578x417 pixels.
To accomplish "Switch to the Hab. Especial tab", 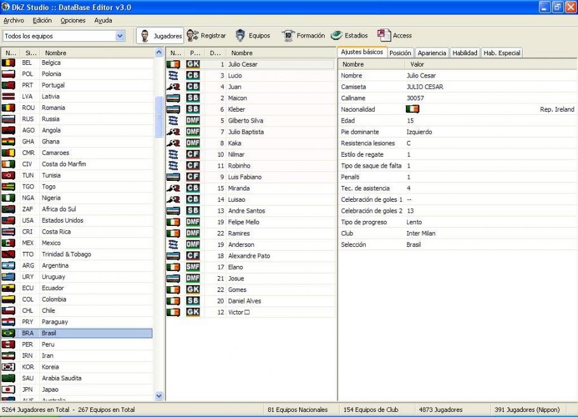I will coord(502,53).
